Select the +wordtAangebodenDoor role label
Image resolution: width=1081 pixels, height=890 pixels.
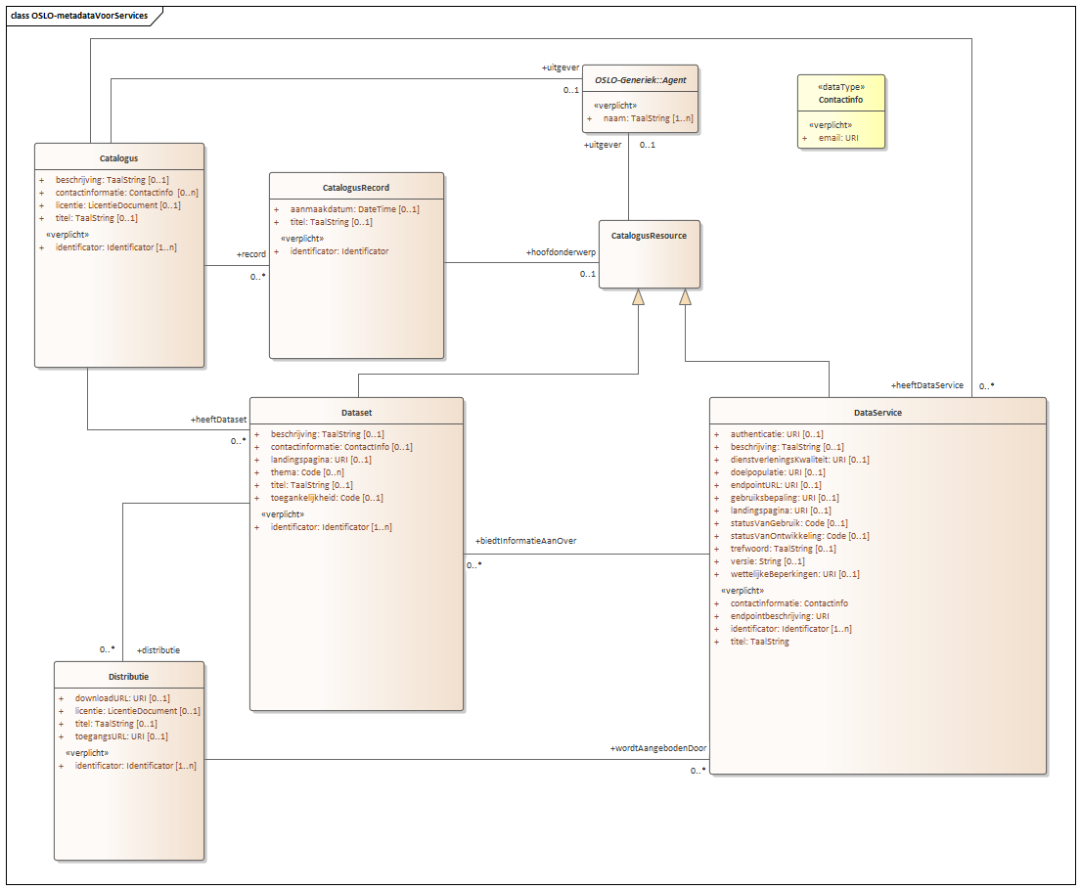point(657,748)
